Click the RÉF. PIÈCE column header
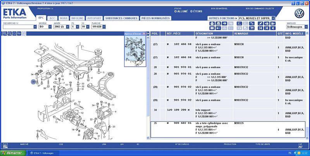This screenshot has height=156, width=310. (180, 34)
